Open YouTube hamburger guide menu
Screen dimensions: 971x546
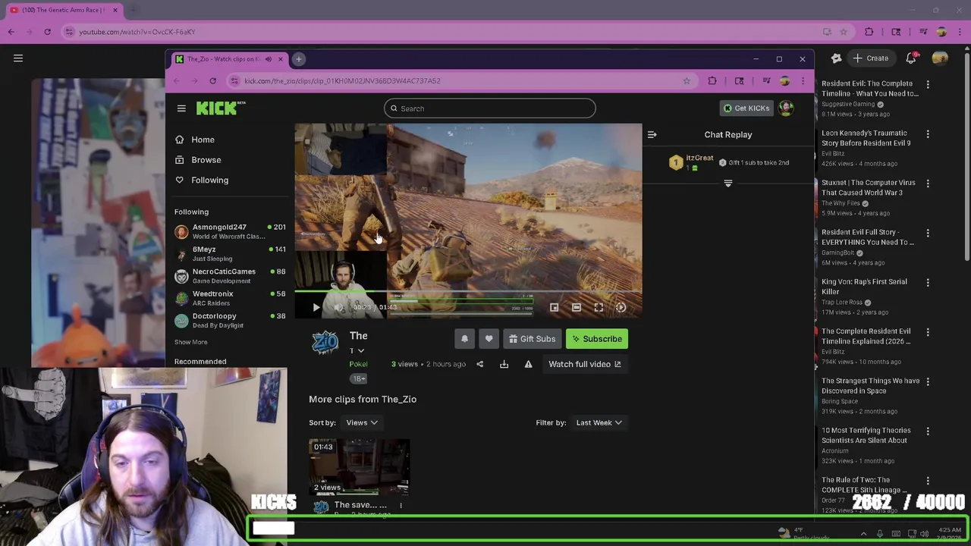(18, 58)
